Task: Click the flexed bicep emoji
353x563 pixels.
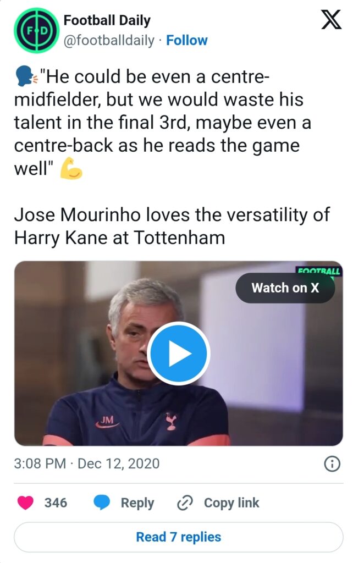Action: tap(71, 168)
